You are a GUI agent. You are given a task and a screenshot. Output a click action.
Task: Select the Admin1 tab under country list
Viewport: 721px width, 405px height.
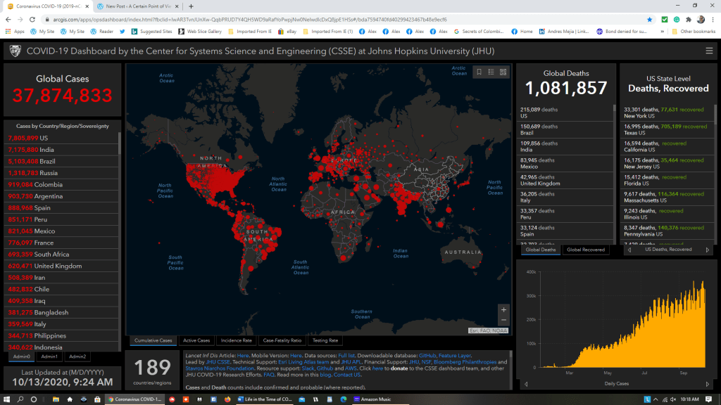click(x=50, y=356)
